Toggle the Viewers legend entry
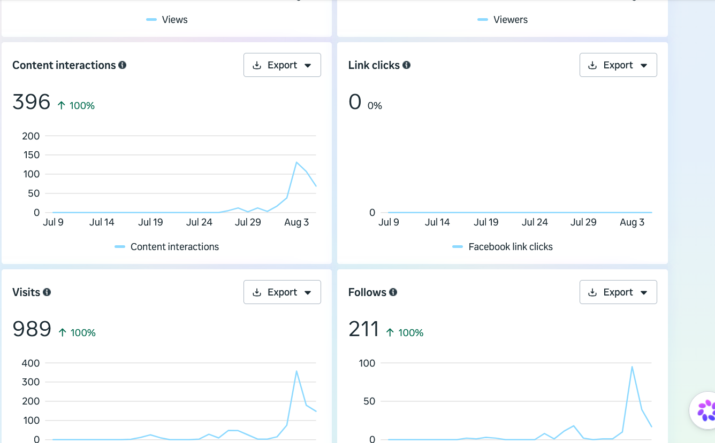715x443 pixels. coord(503,20)
